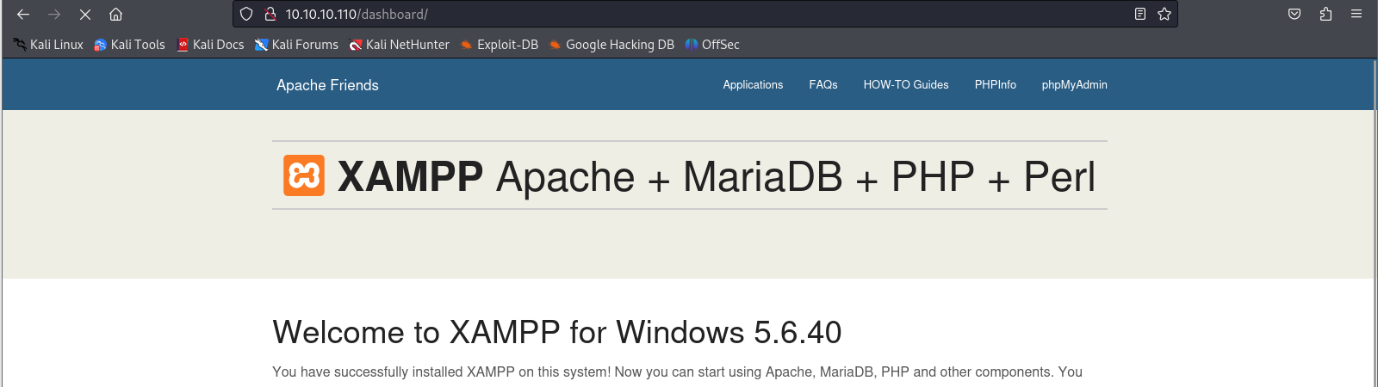Click the insecure connection padlock icon
The width and height of the screenshot is (1378, 387).
click(x=270, y=14)
